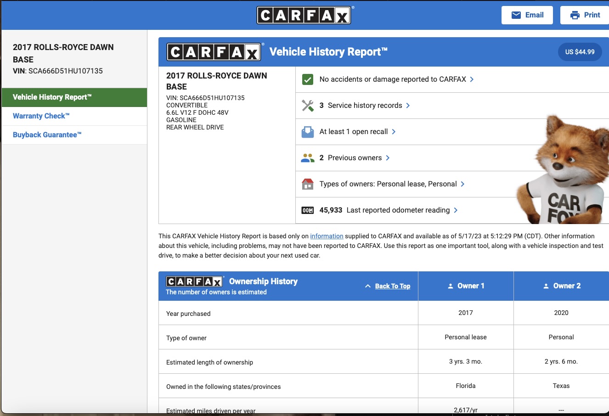This screenshot has width=609, height=416.
Task: Expand No accidents or damage reported chevron
Action: pos(472,79)
